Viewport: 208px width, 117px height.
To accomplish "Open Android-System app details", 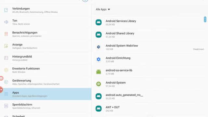I will tap(150, 84).
